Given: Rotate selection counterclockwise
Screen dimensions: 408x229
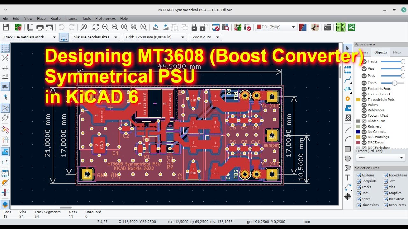Looking at the screenshot, I should click(156, 27).
